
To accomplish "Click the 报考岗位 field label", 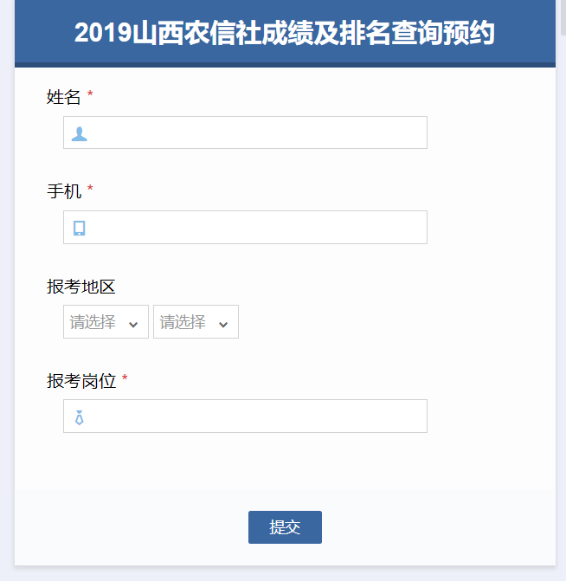I will click(80, 380).
